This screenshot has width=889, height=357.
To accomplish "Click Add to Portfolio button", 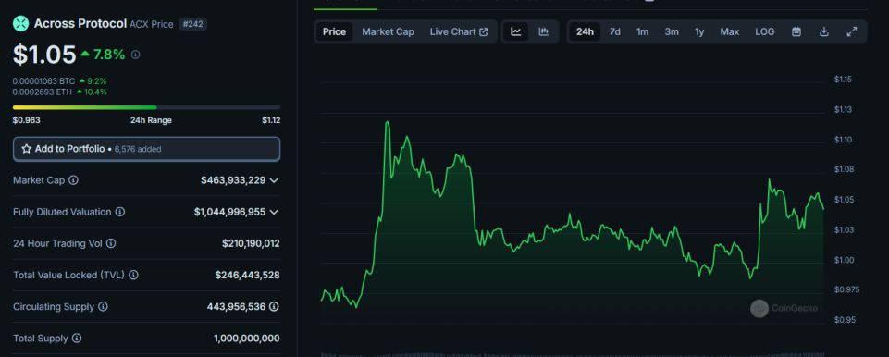I will click(146, 149).
